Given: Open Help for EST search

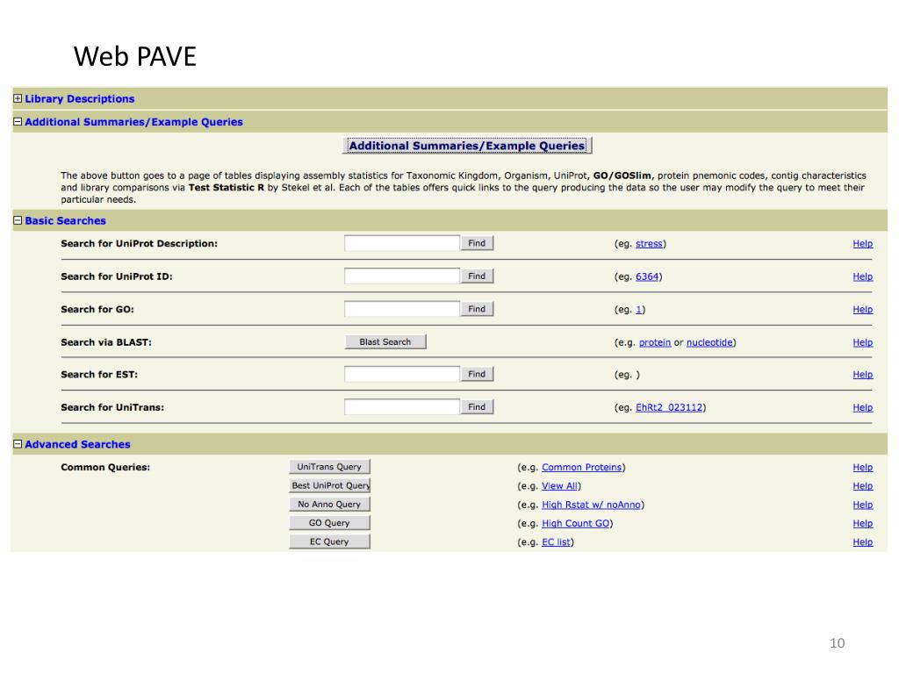Looking at the screenshot, I should [x=862, y=374].
